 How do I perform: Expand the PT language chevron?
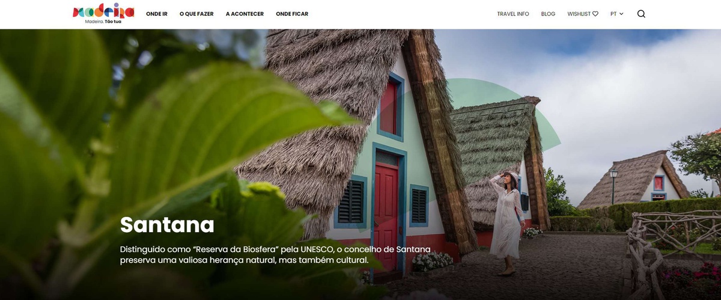coord(621,14)
